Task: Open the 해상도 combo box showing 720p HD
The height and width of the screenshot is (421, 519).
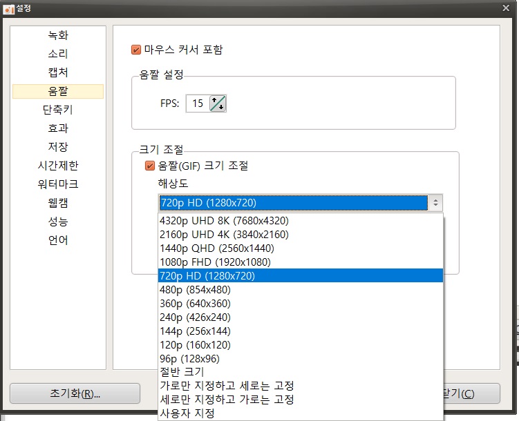Action: [x=300, y=203]
